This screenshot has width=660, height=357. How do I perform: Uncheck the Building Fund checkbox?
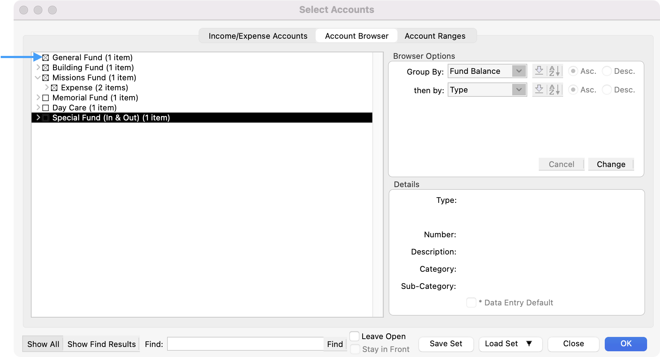(x=46, y=68)
